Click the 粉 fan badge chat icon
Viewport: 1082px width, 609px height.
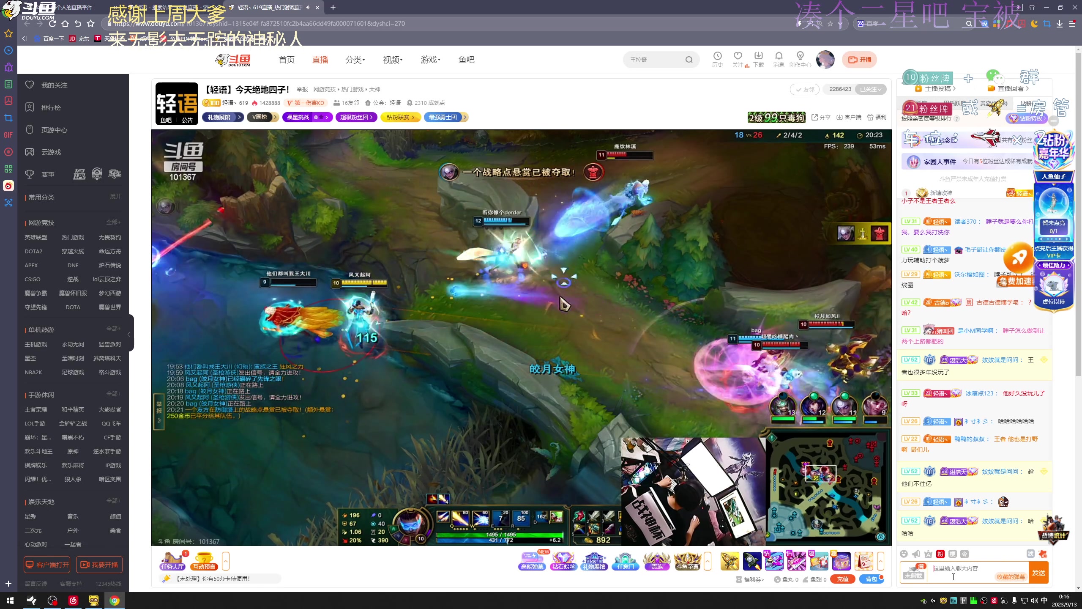[940, 554]
